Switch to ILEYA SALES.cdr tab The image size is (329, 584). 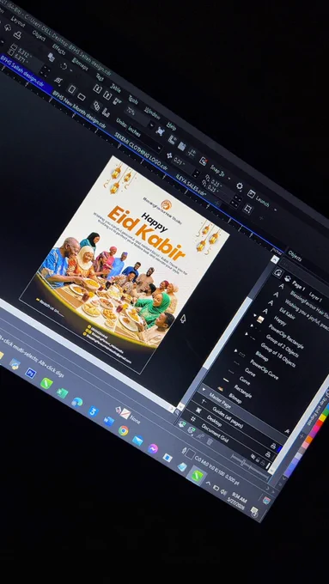192,184
